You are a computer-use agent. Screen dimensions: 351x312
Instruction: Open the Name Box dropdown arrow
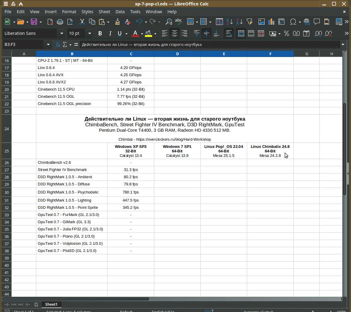coord(48,45)
